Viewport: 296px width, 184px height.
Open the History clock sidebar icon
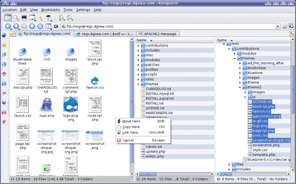4,64
